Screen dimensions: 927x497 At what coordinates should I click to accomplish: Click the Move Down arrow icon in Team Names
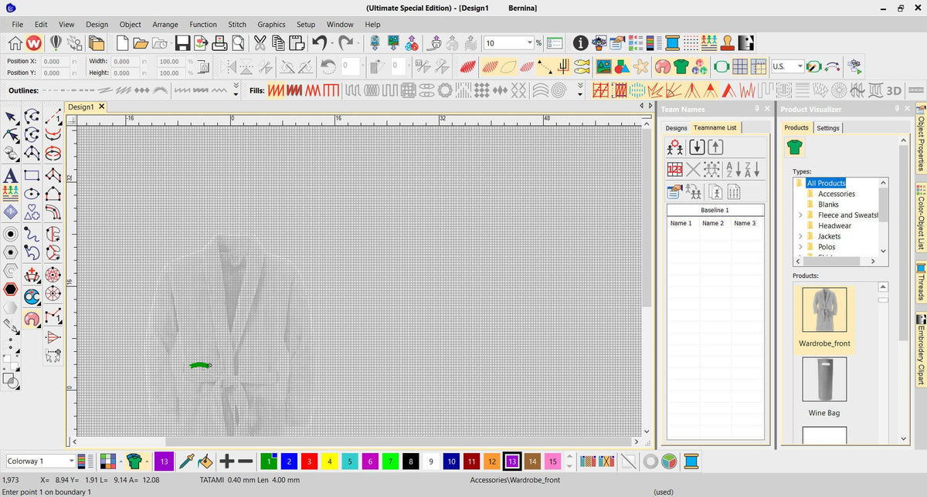(x=697, y=147)
